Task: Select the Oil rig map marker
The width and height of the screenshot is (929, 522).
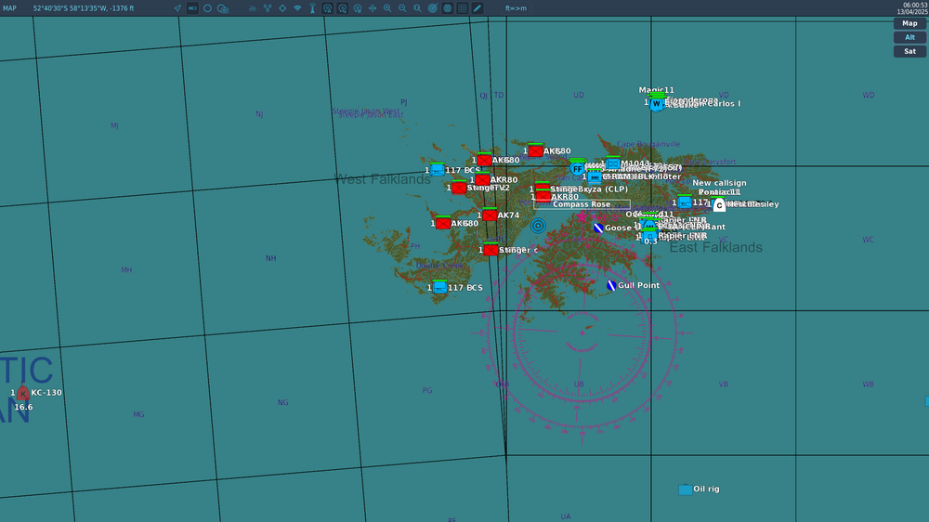Action: pyautogui.click(x=685, y=489)
